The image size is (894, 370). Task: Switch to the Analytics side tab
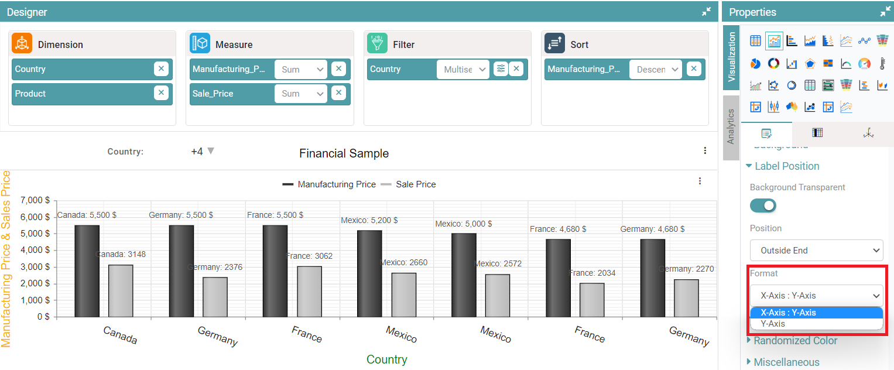pyautogui.click(x=731, y=126)
